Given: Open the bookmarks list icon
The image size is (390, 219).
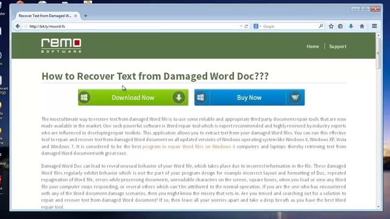Looking at the screenshot, I should click(340, 26).
